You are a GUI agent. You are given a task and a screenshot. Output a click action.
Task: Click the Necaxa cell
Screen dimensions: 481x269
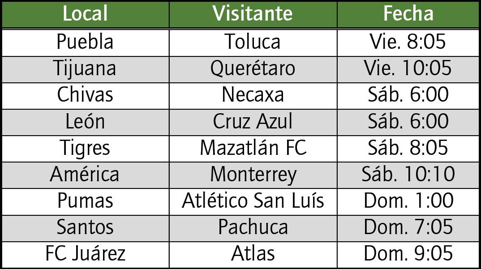[x=253, y=96]
